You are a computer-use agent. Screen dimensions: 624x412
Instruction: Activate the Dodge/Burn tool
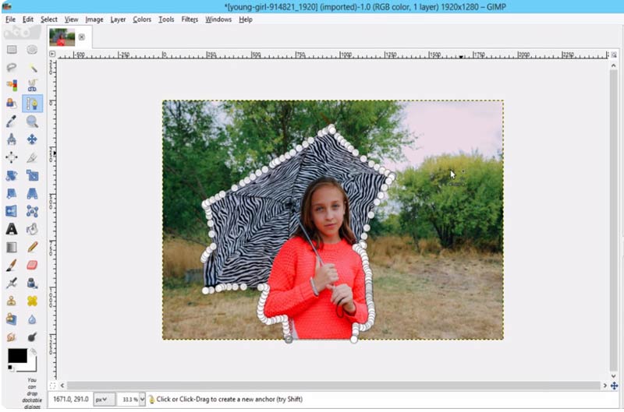(x=32, y=337)
